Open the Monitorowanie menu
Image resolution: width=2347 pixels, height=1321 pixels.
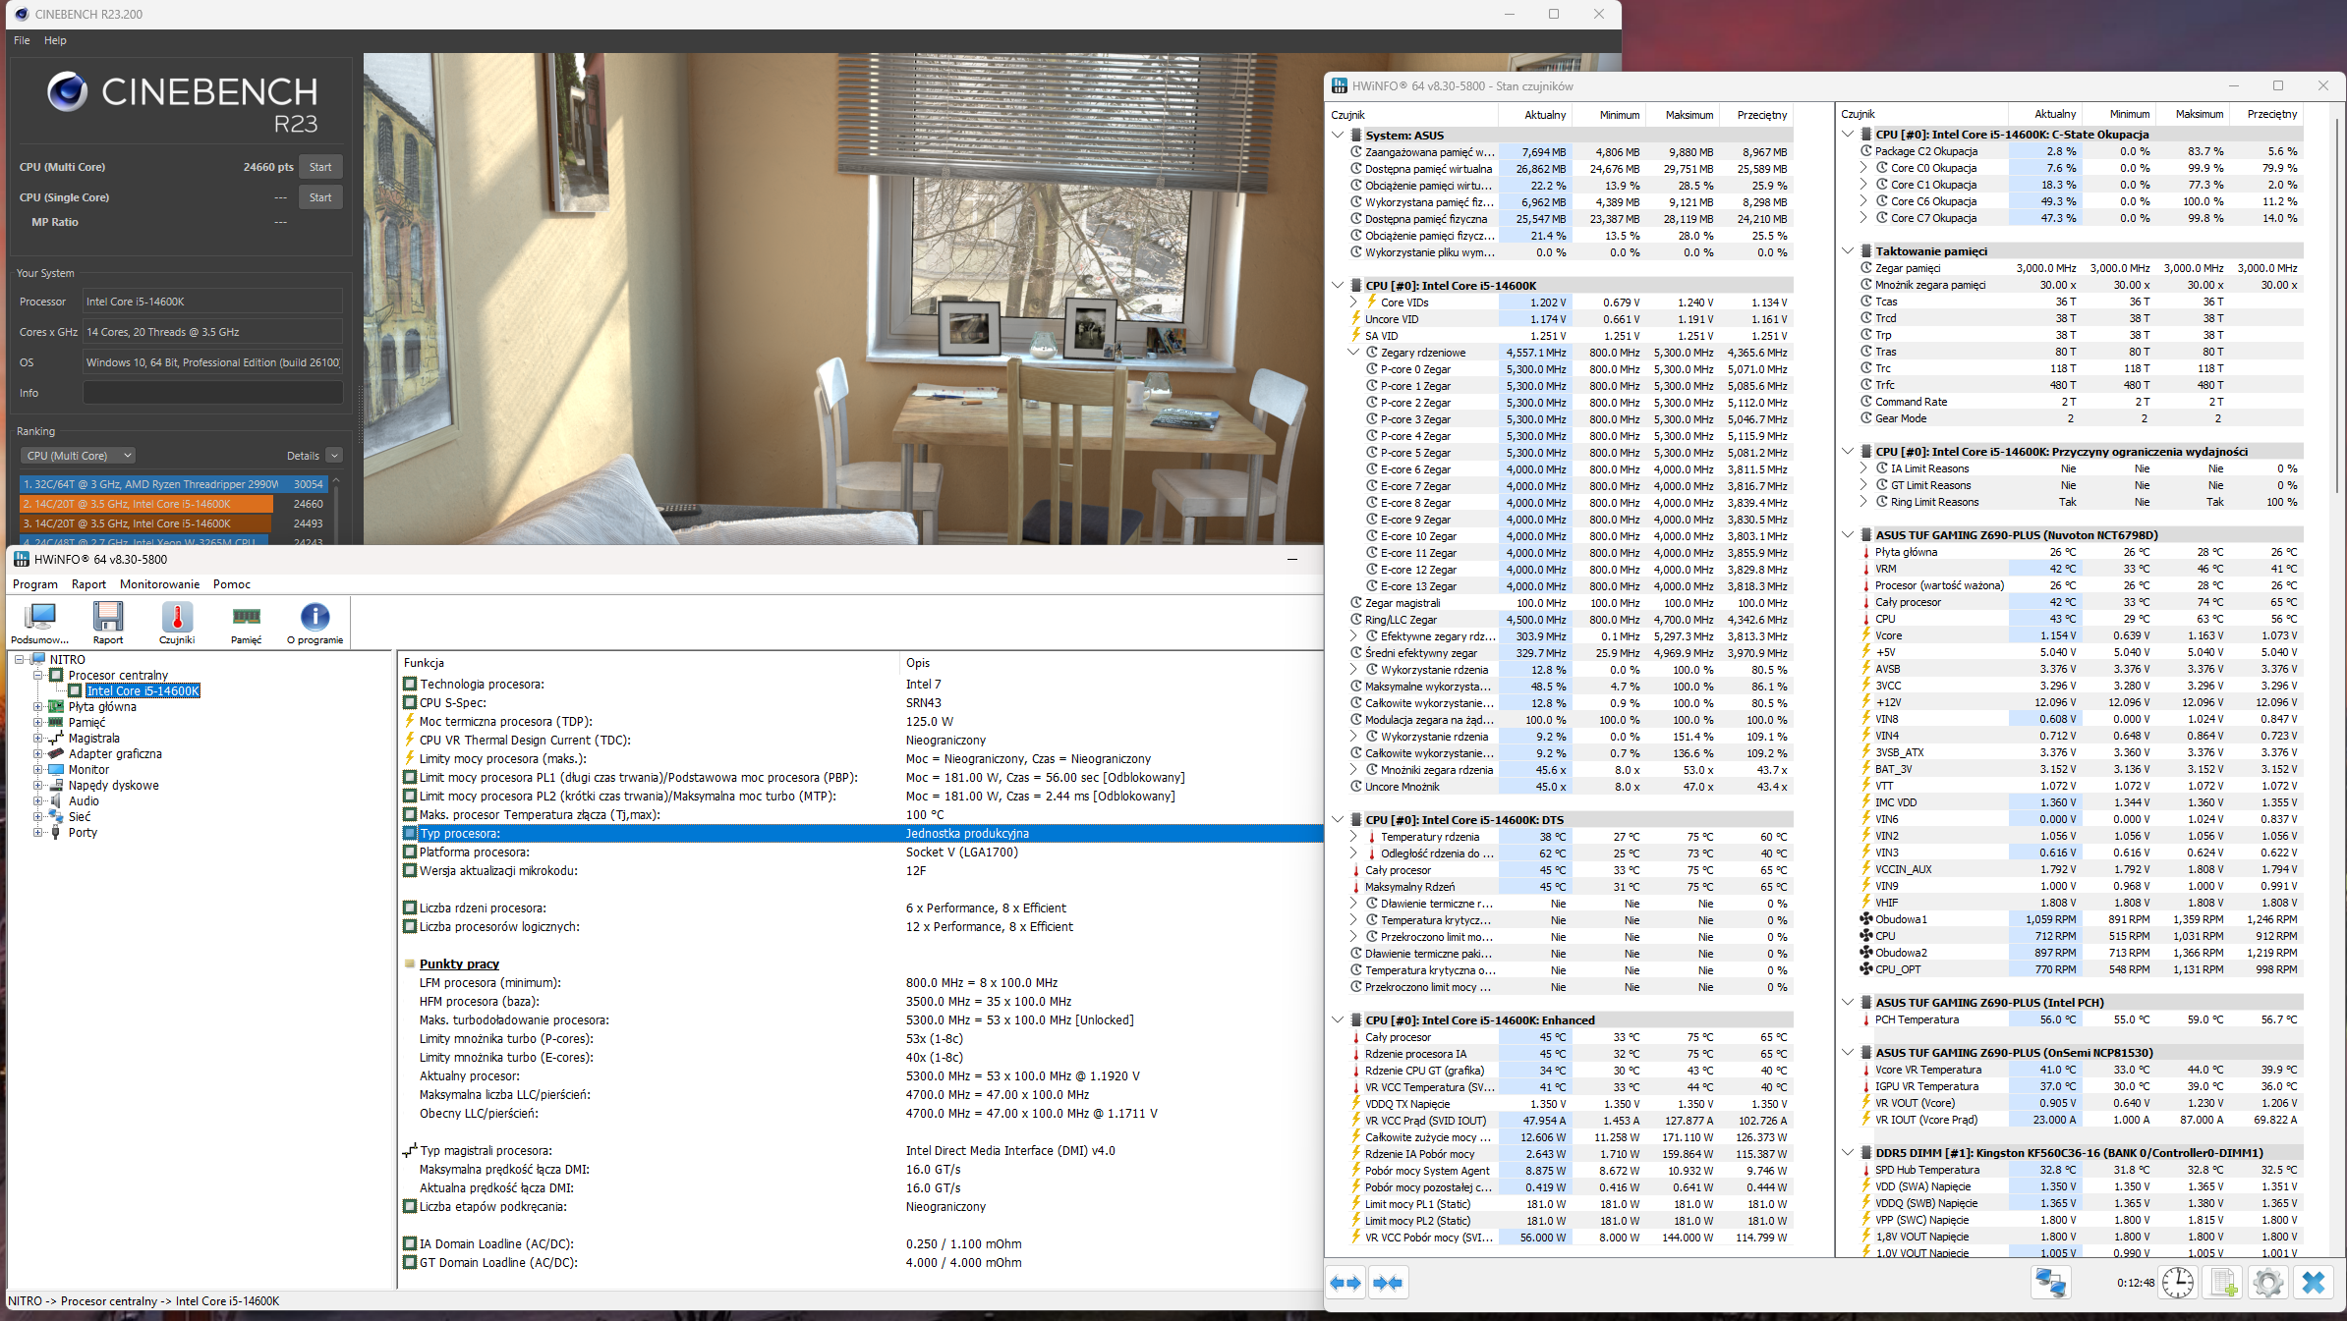click(159, 584)
